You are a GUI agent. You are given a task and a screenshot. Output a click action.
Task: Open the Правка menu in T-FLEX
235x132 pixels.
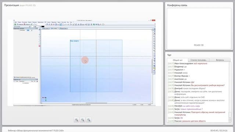(19, 22)
